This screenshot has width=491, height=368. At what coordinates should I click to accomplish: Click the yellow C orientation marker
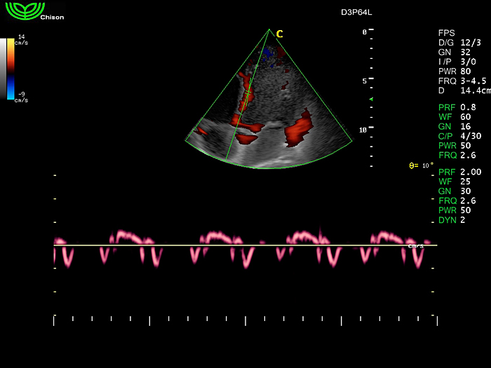pyautogui.click(x=279, y=34)
